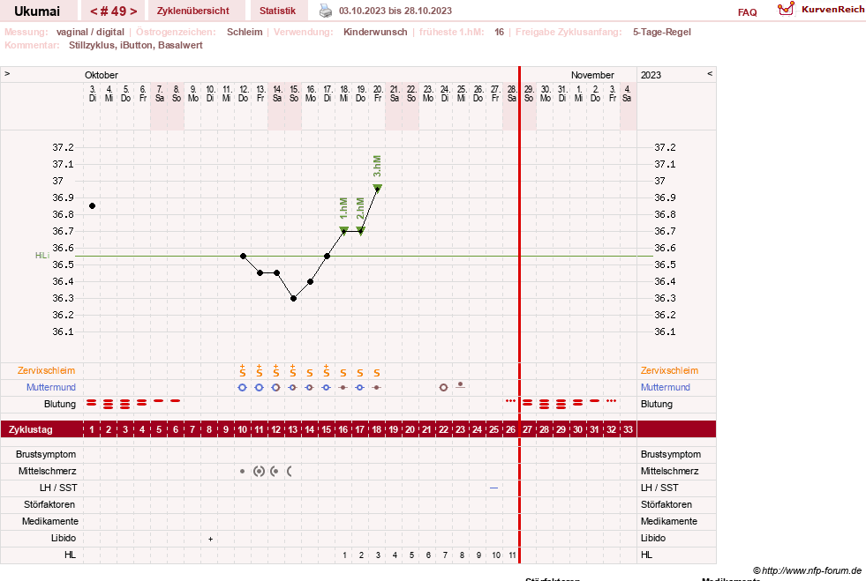The height and width of the screenshot is (581, 866).
Task: Click cervix symbol on day 23
Action: click(460, 385)
